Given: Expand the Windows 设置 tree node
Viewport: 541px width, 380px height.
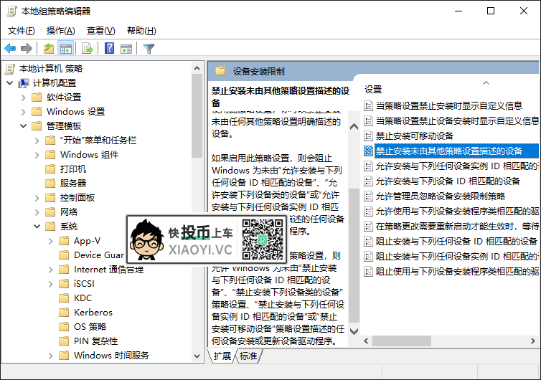Looking at the screenshot, I should pyautogui.click(x=24, y=112).
